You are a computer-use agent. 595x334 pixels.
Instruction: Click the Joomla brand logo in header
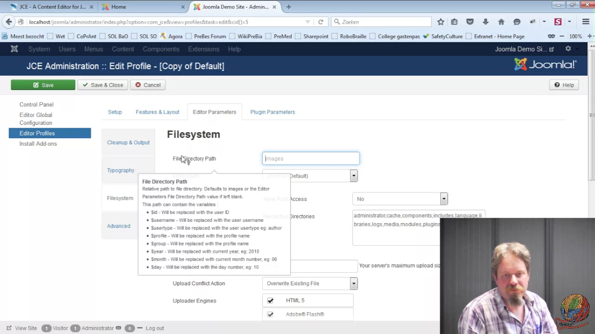tap(545, 64)
